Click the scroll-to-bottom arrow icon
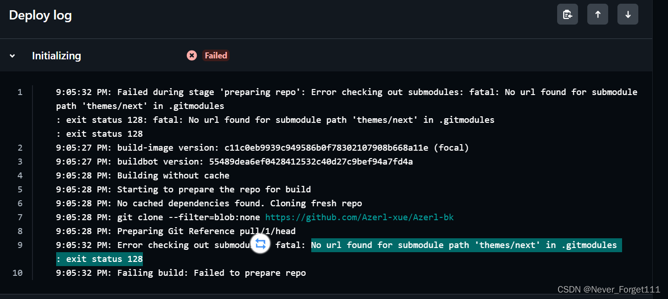This screenshot has width=668, height=299. [628, 14]
